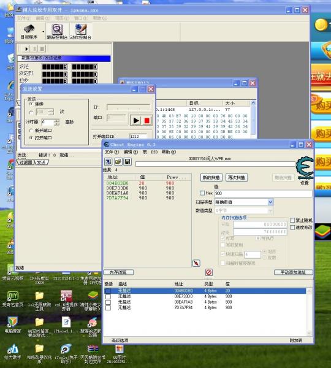The width and height of the screenshot is (331, 368).
Task: Click the 再次扫描 next scan button
Action: pyautogui.click(x=237, y=177)
